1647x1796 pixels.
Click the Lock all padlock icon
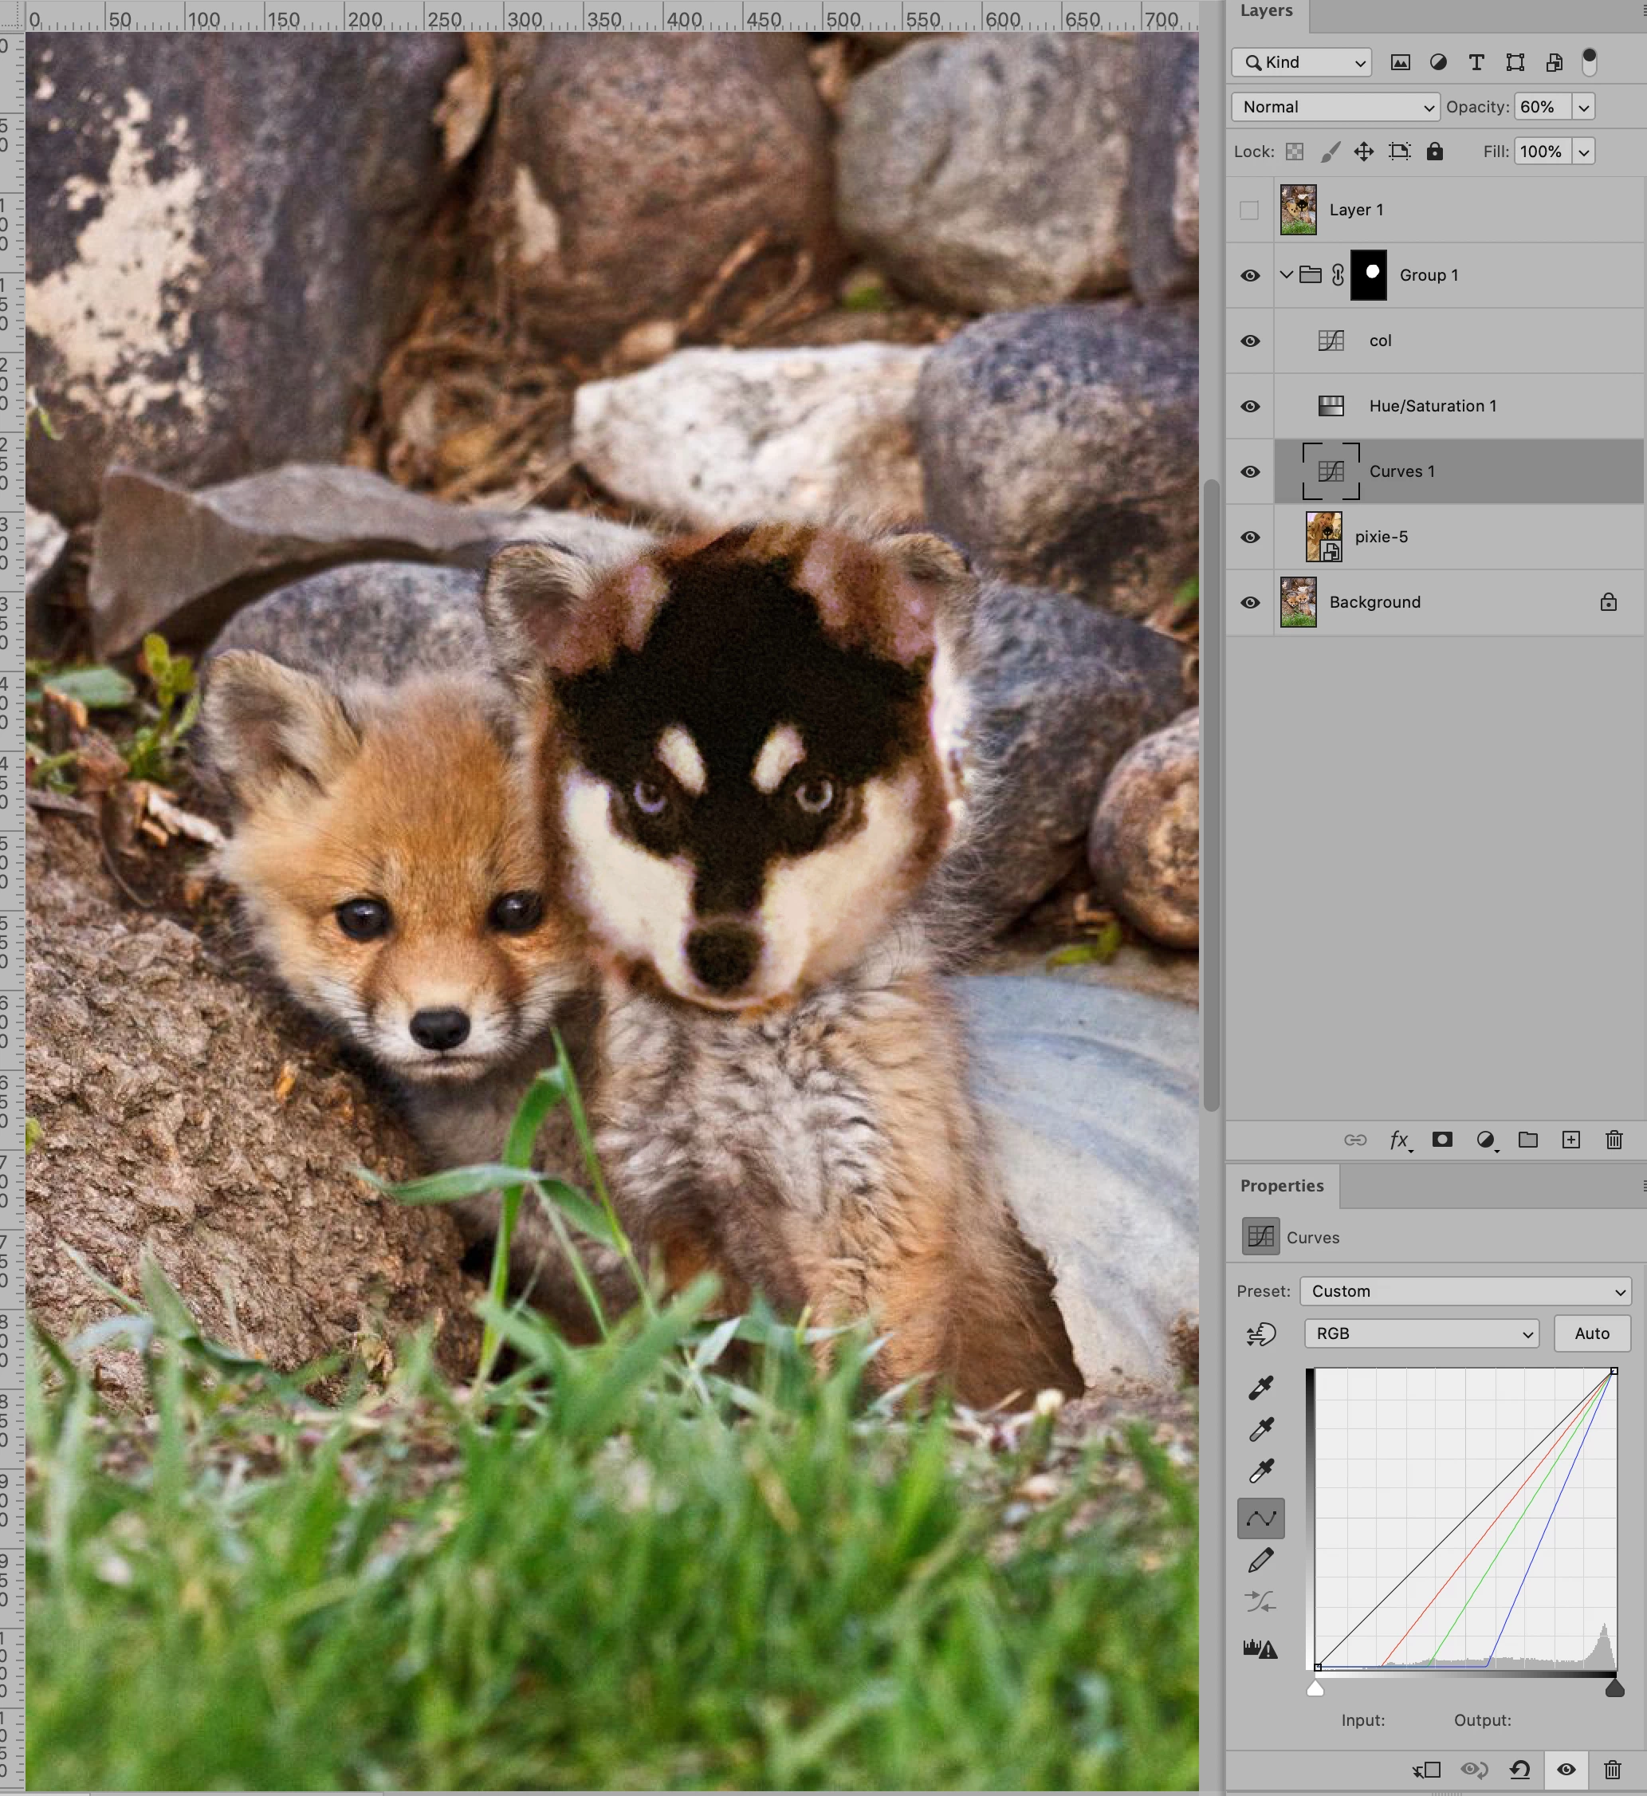tap(1434, 152)
